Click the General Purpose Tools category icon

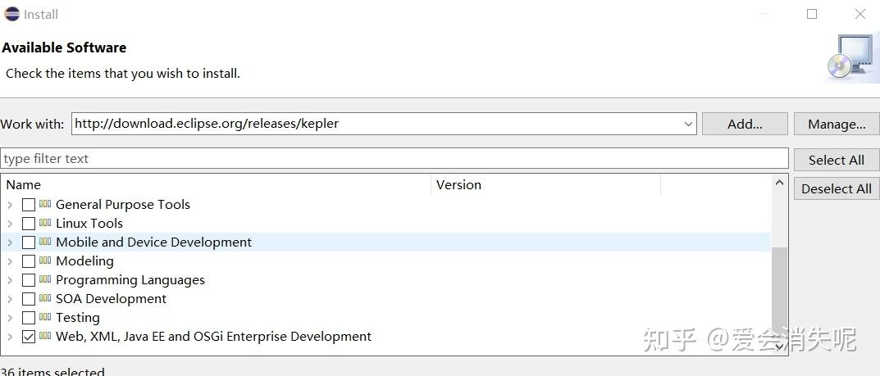(x=45, y=204)
